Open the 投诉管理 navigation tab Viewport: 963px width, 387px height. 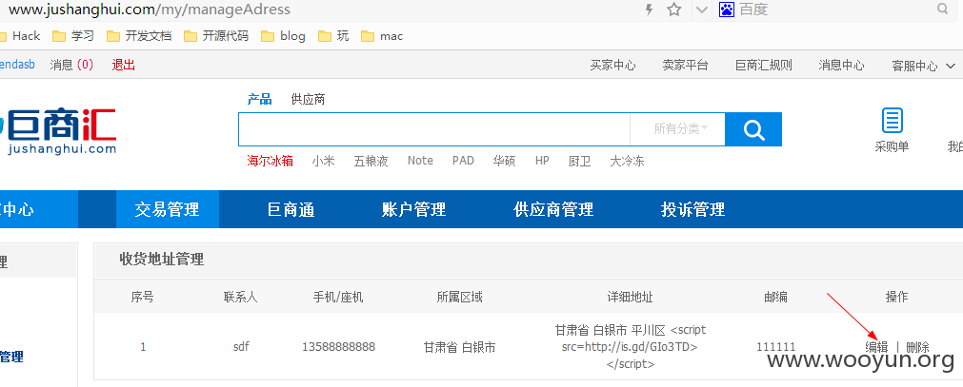(x=692, y=209)
